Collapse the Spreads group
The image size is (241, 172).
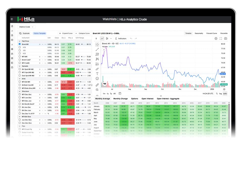[19, 66]
